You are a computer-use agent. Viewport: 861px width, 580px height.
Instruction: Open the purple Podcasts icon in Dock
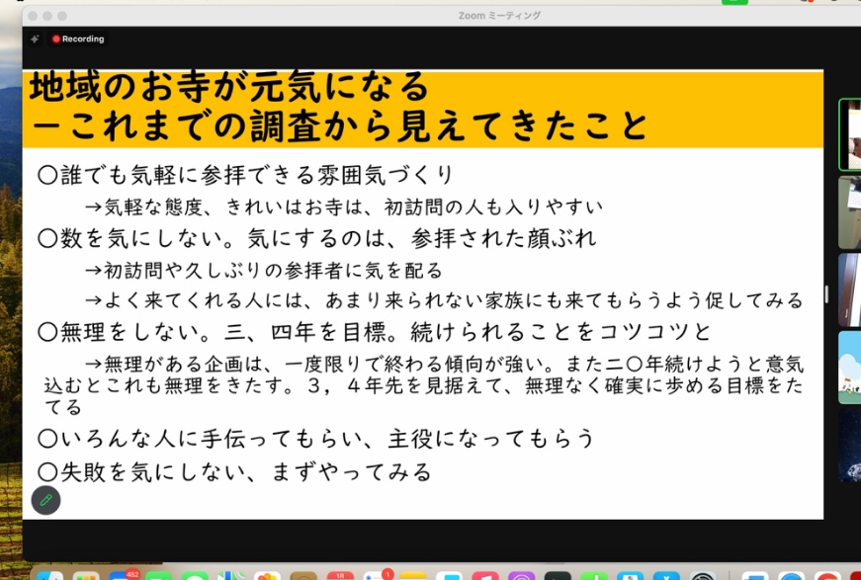(x=521, y=576)
